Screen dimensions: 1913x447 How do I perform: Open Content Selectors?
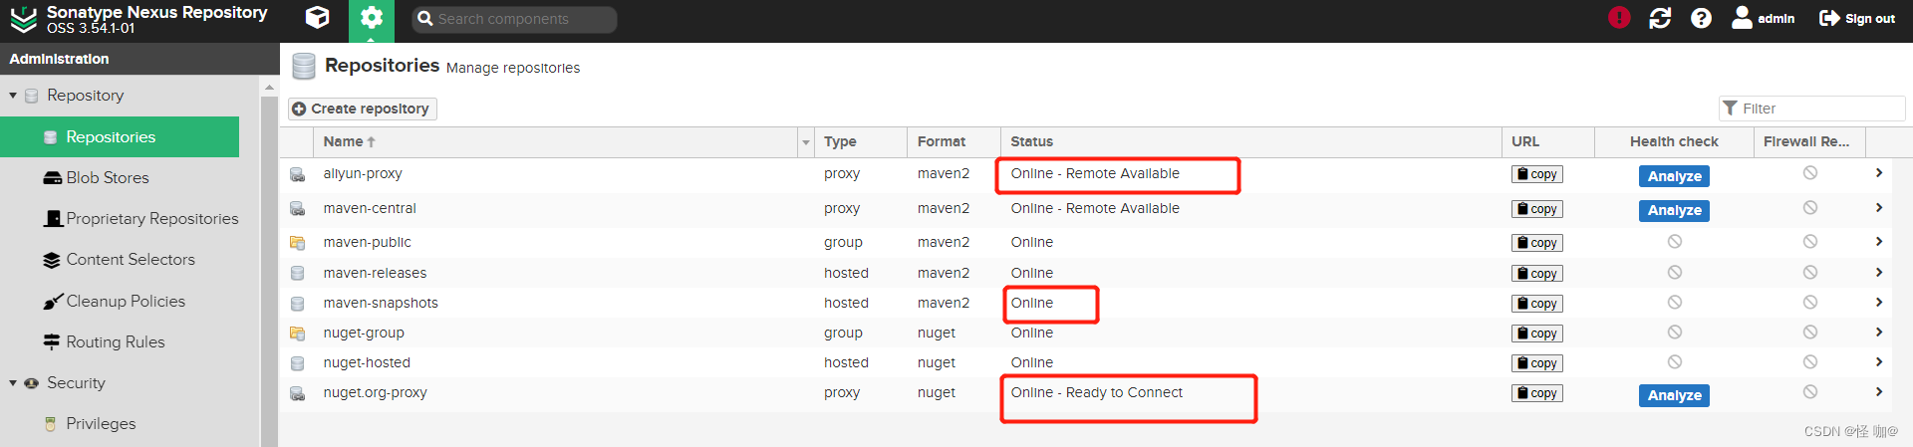tap(119, 260)
